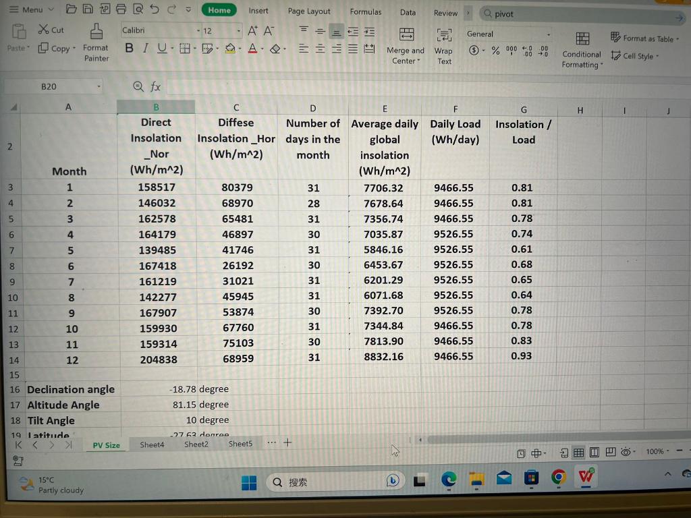Switch to Sheet4 tab
This screenshot has width=691, height=518.
(152, 444)
